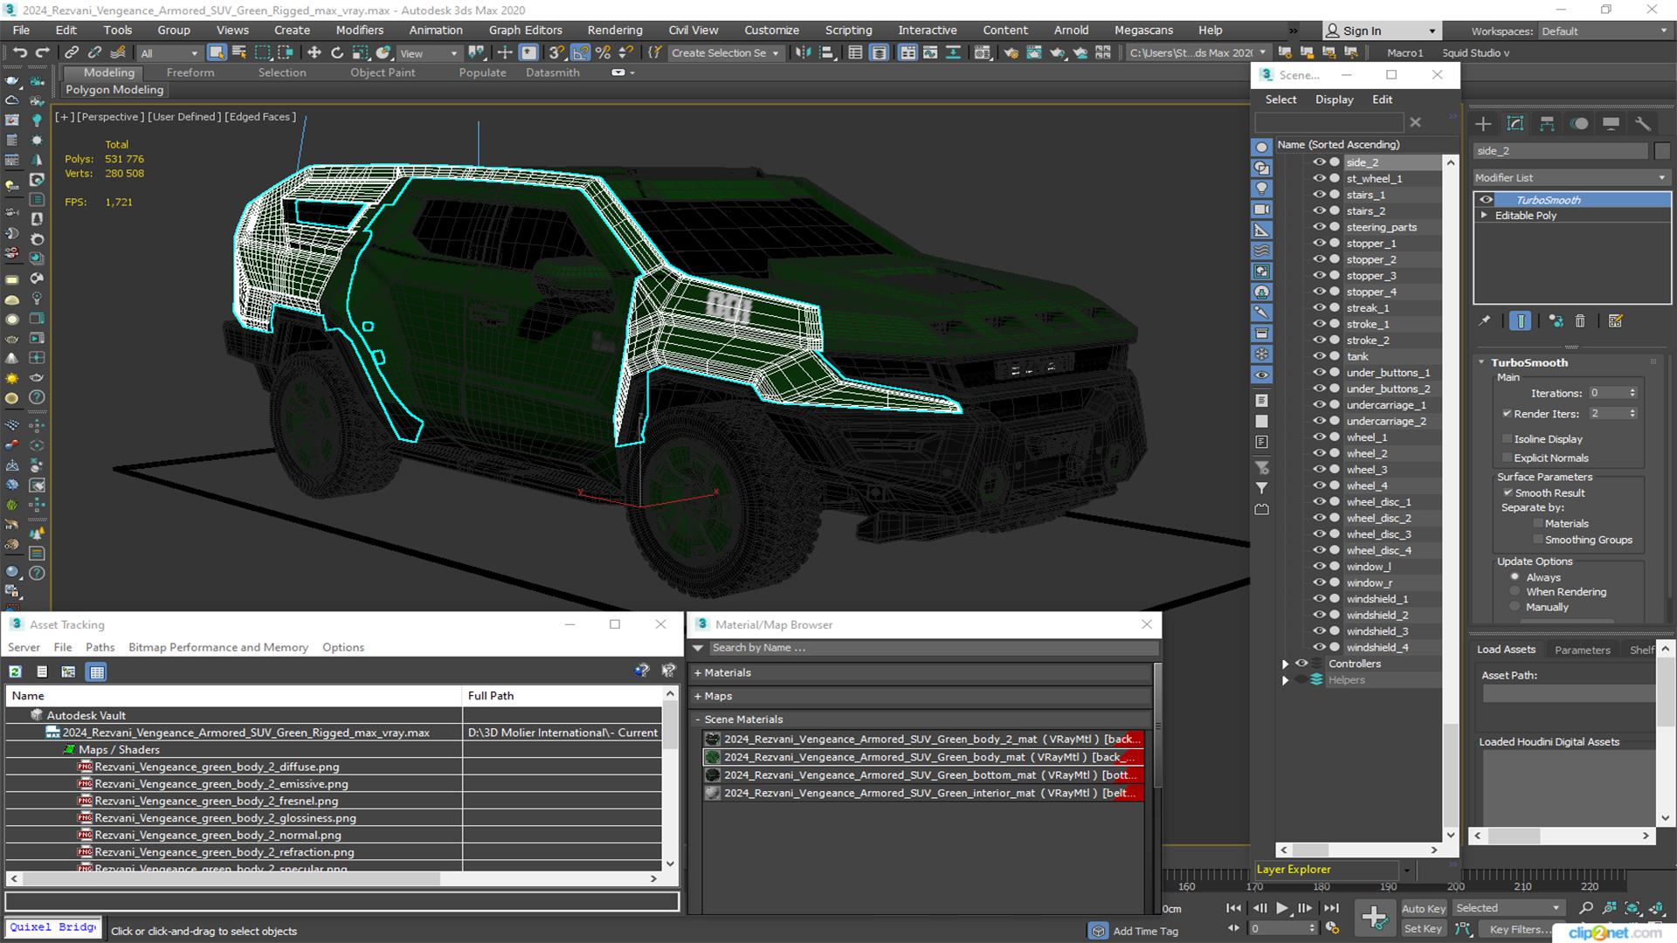
Task: Open the Workspaces Default dropdown
Action: coord(1605,31)
